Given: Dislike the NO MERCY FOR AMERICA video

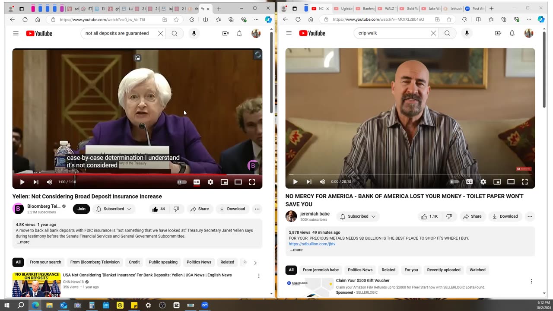Looking at the screenshot, I should point(449,216).
